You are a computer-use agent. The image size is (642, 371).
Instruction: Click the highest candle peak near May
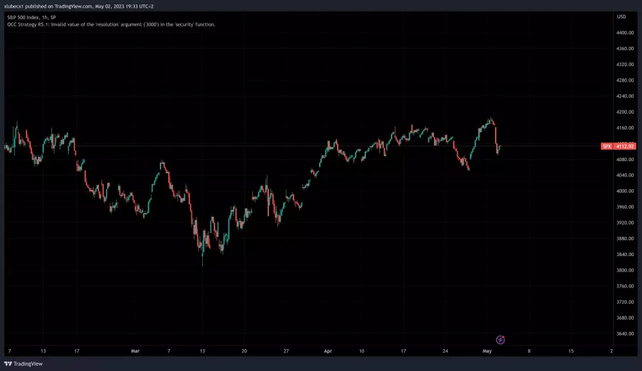click(491, 119)
